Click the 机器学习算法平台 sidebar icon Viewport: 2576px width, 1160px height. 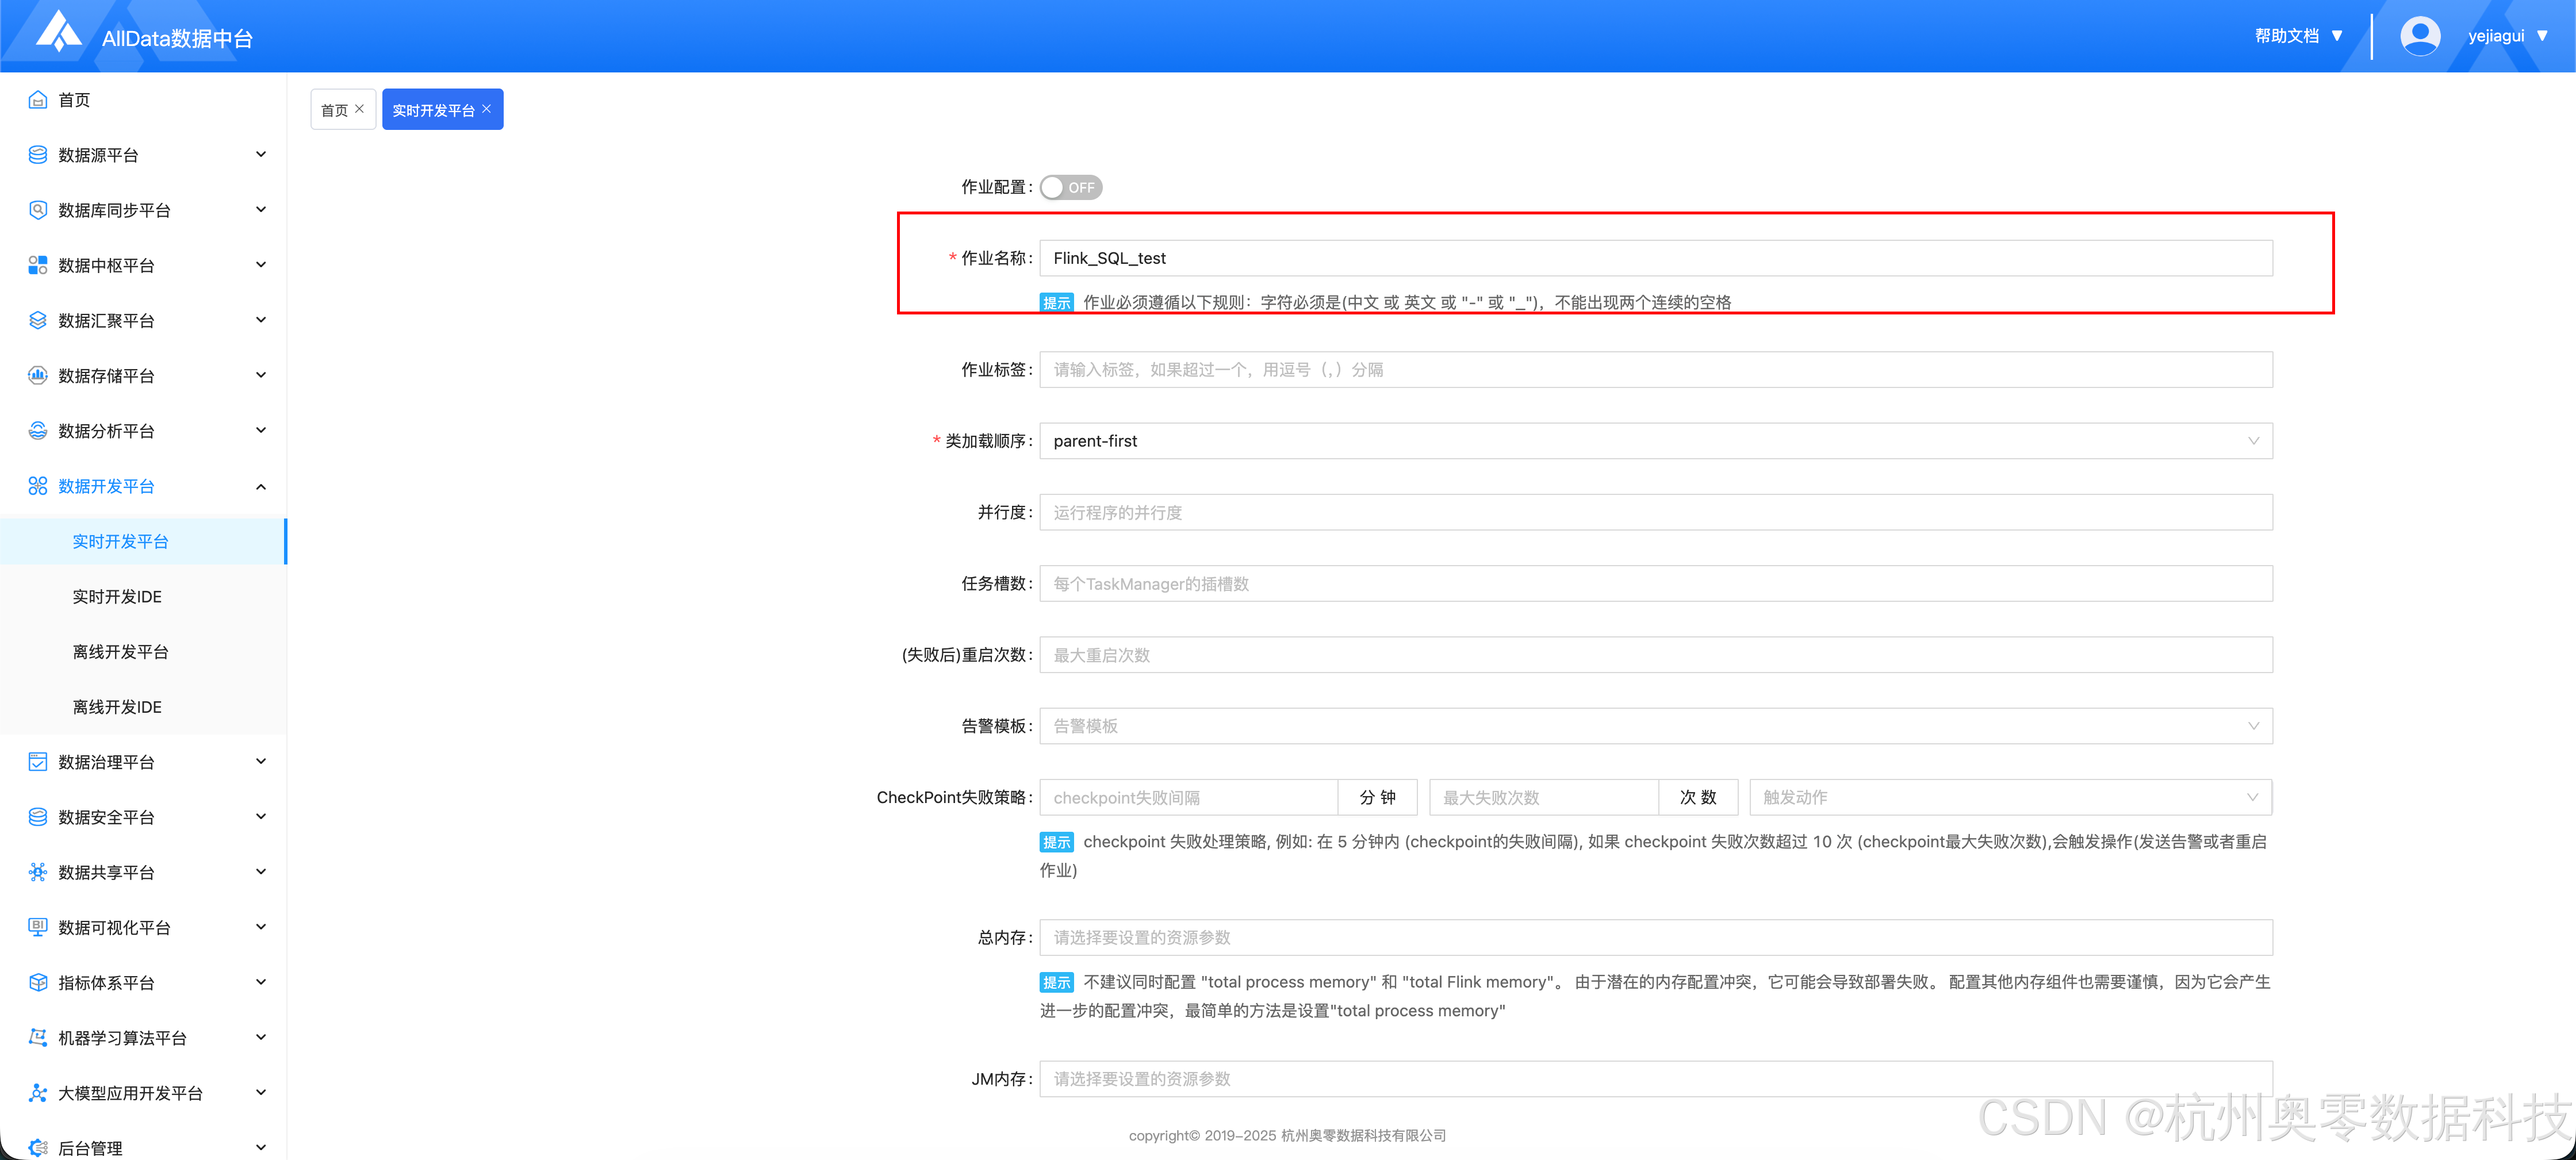37,1037
